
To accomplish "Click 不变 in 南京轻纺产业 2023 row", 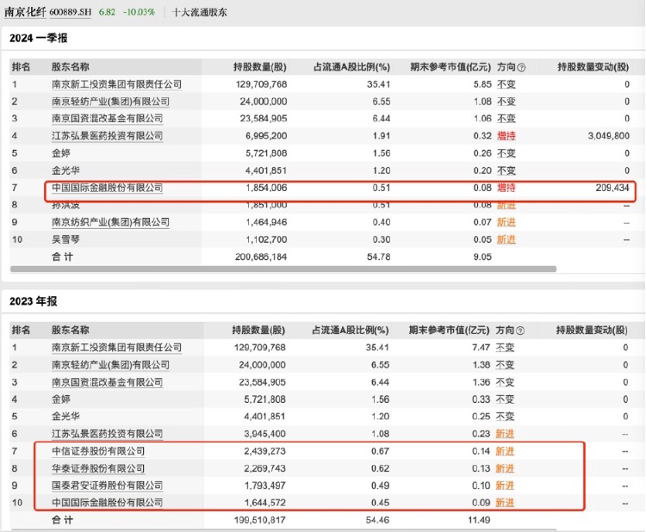I will 505,365.
